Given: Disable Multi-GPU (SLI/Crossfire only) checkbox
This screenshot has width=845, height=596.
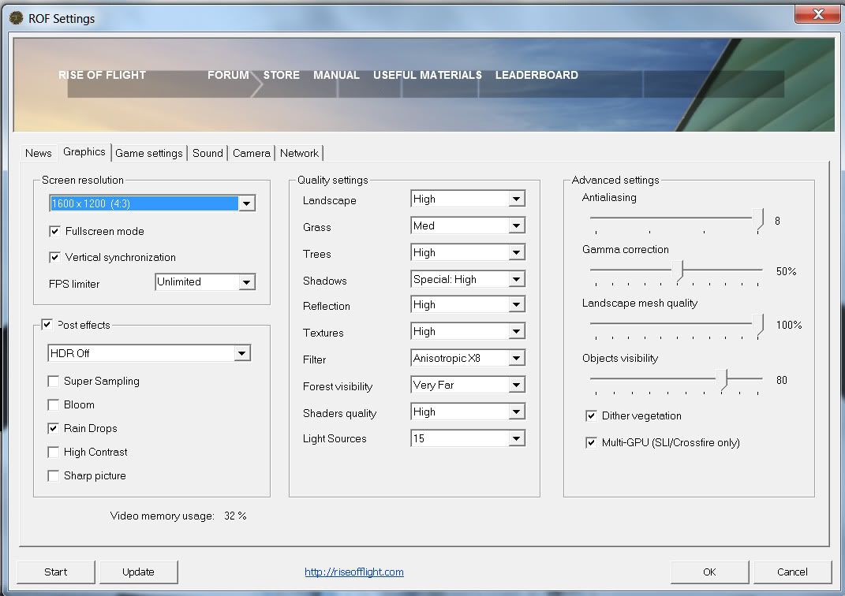Looking at the screenshot, I should point(591,442).
